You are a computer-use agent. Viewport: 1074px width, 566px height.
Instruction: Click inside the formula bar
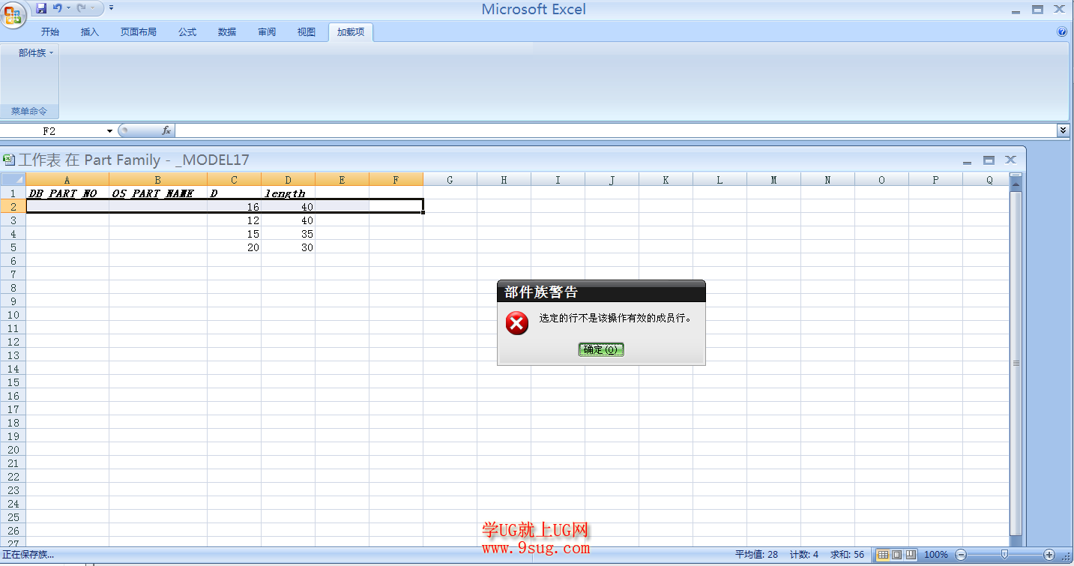(615, 131)
